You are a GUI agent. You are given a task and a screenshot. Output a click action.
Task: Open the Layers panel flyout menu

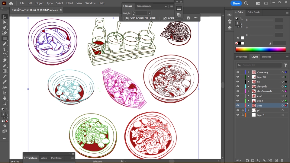287,57
